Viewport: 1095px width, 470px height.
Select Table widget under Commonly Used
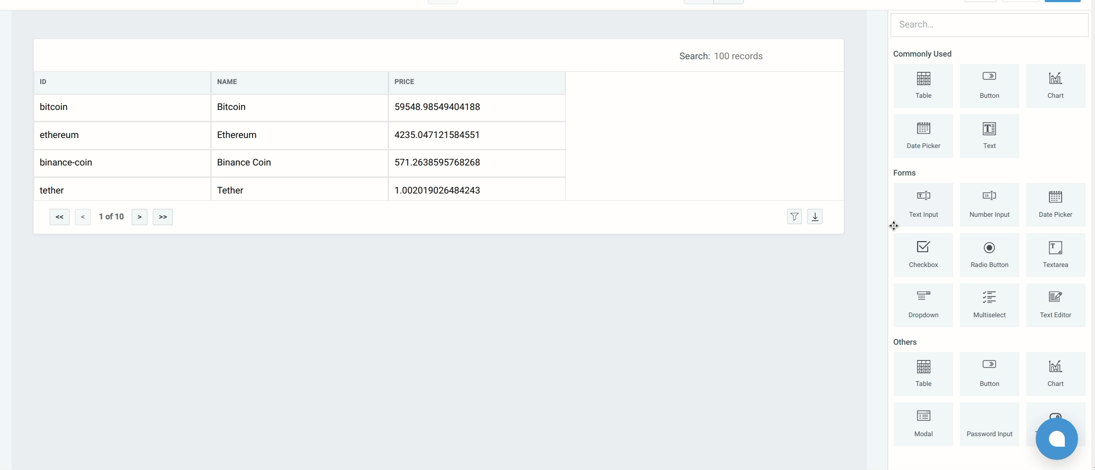pos(923,86)
